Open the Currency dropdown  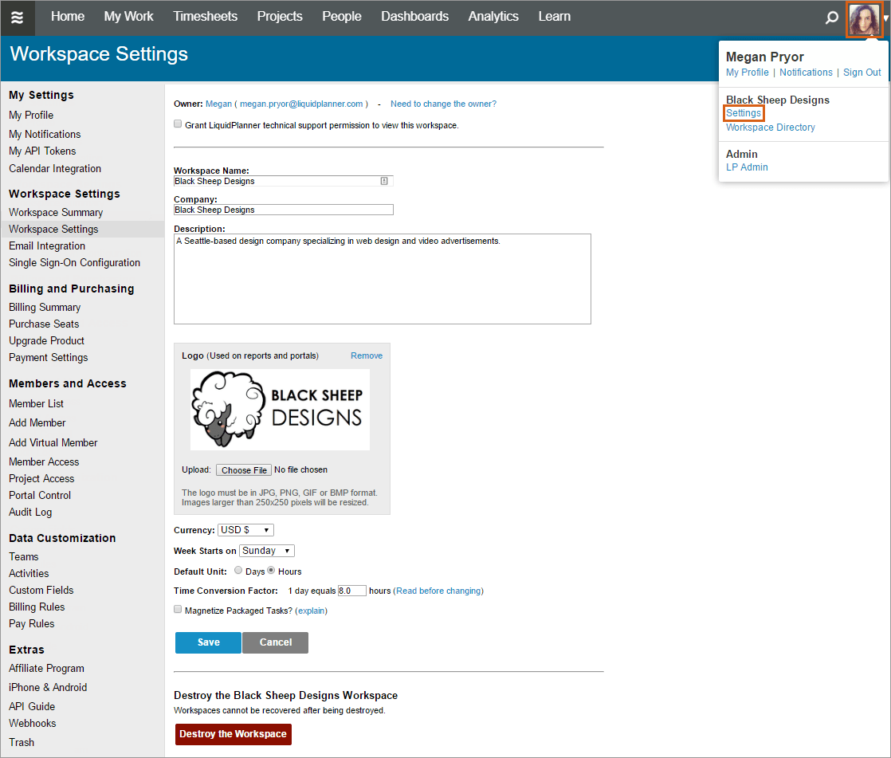[245, 530]
